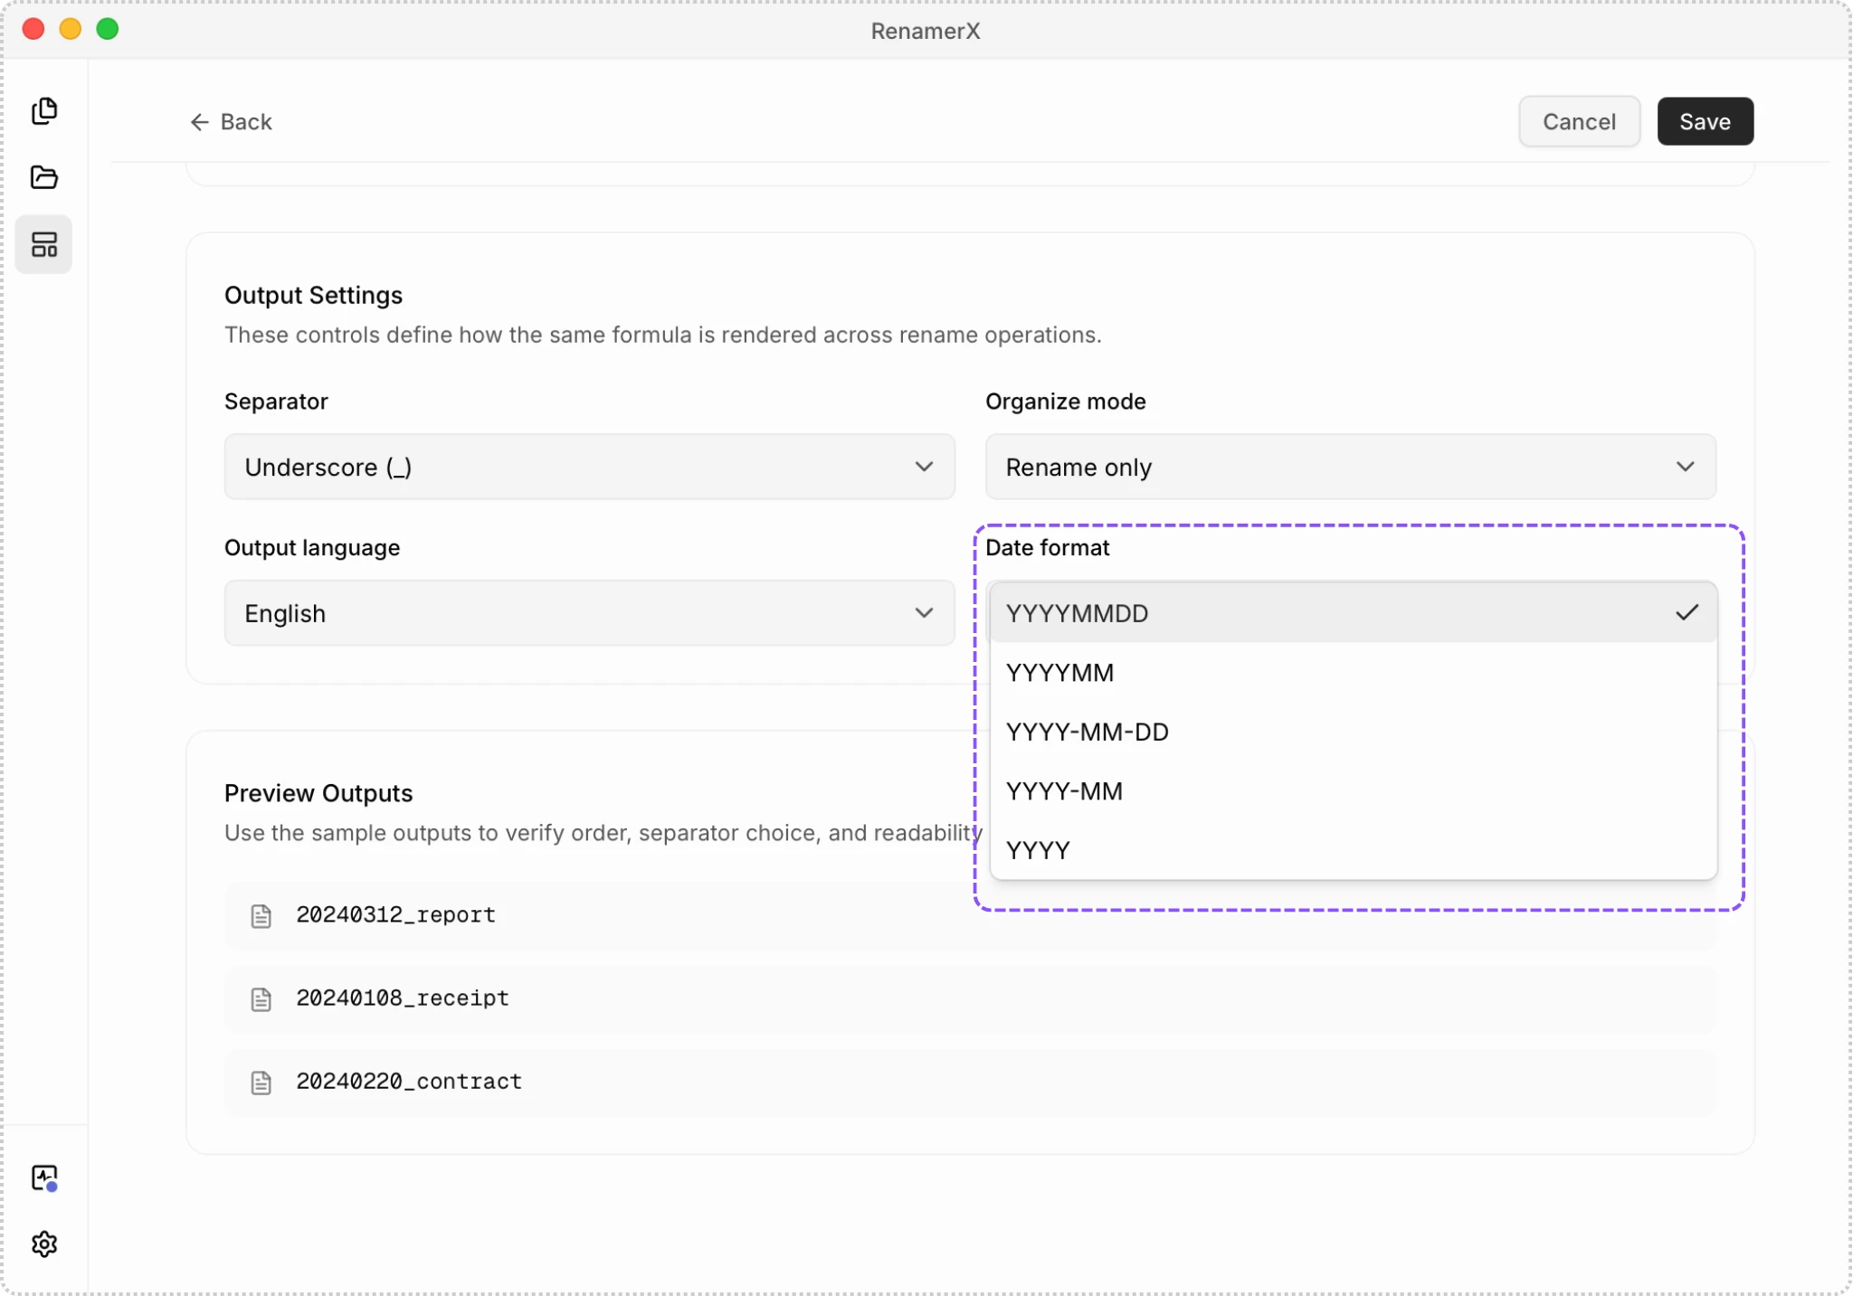The height and width of the screenshot is (1296, 1853).
Task: Open the Separator dropdown showing Underscore
Action: pyautogui.click(x=589, y=467)
